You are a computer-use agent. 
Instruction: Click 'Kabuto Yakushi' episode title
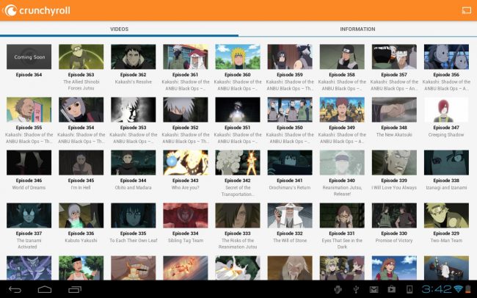pos(81,241)
